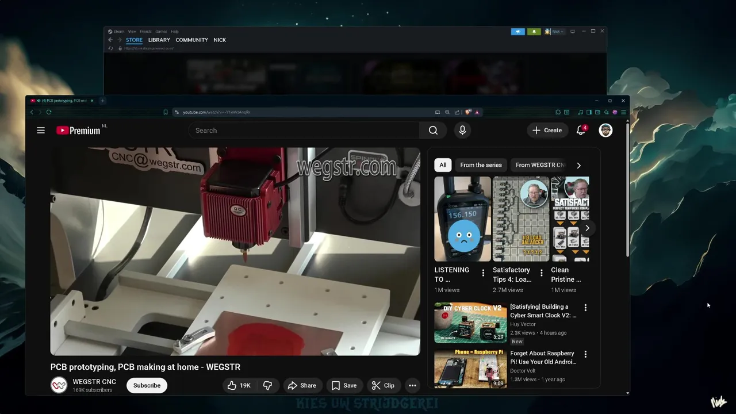Open Brave shields lion icon
This screenshot has width=736, height=414.
[468, 112]
